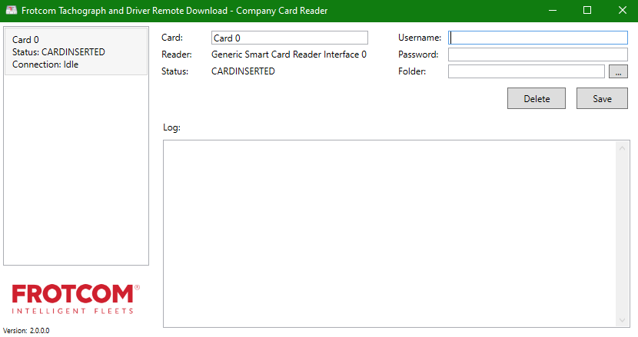Image resolution: width=638 pixels, height=337 pixels.
Task: Select Card 0 in the card list
Action: 75,51
